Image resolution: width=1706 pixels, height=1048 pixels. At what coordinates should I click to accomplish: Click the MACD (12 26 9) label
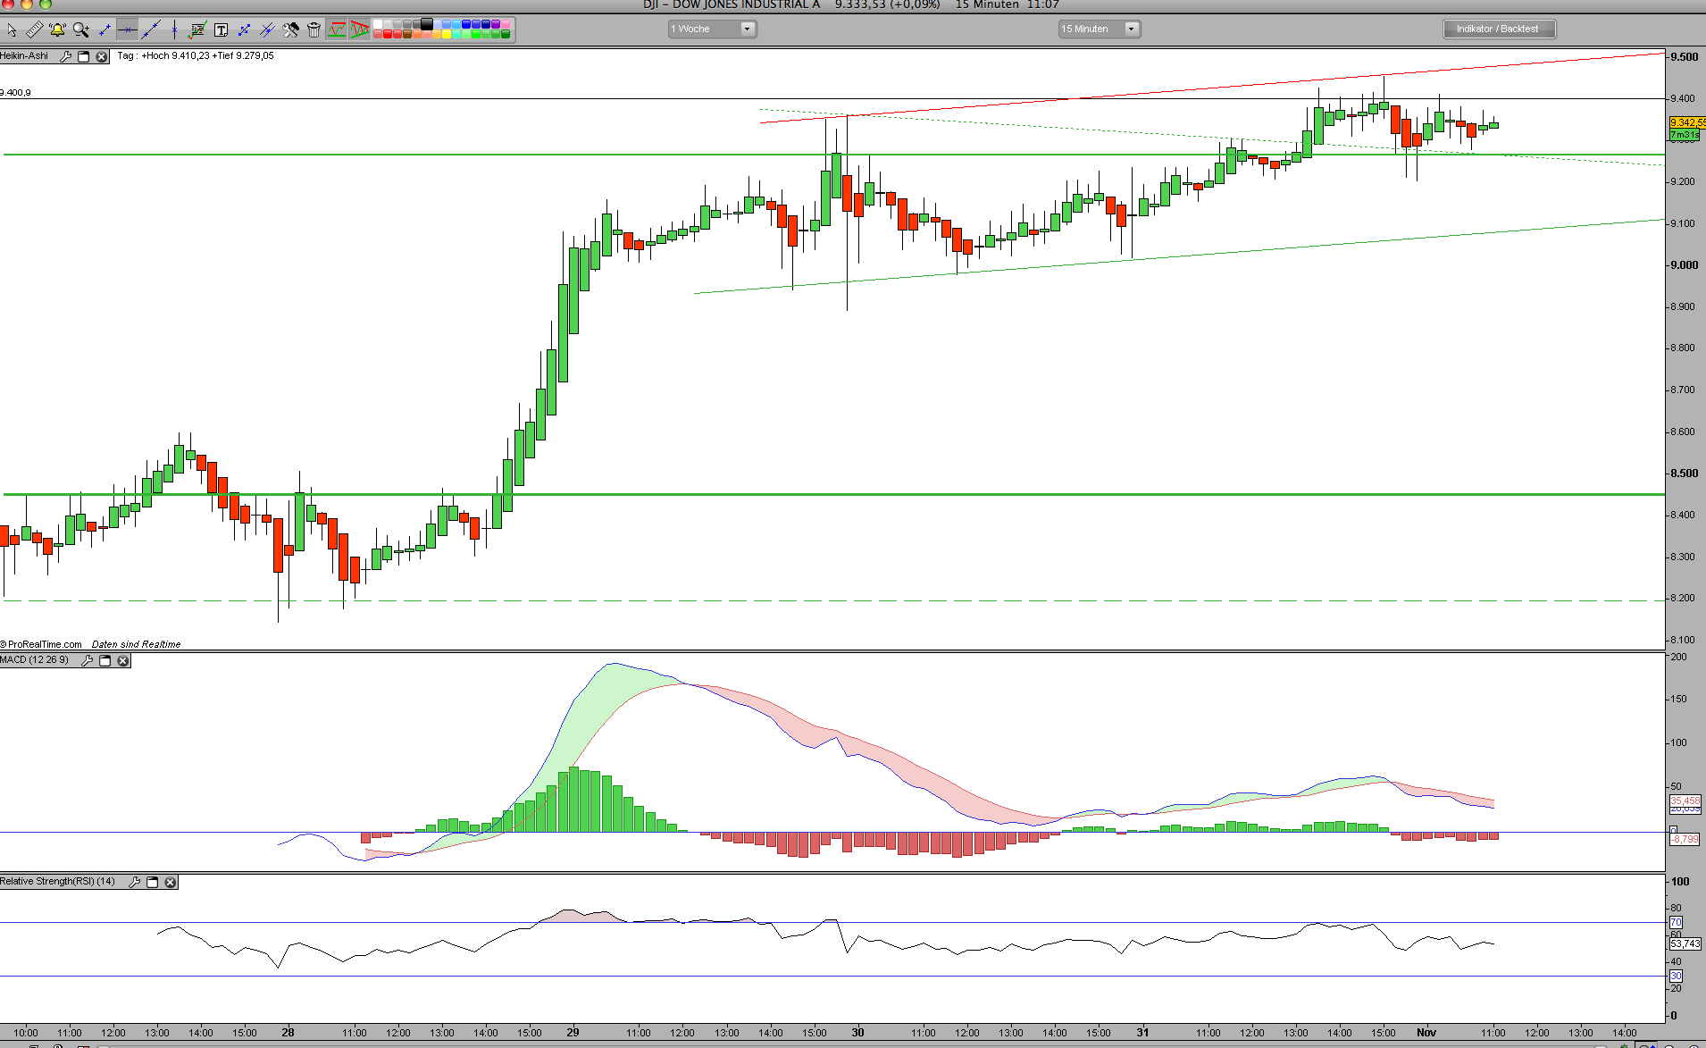click(x=34, y=659)
